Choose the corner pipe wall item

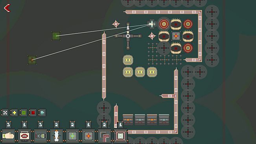point(105,136)
